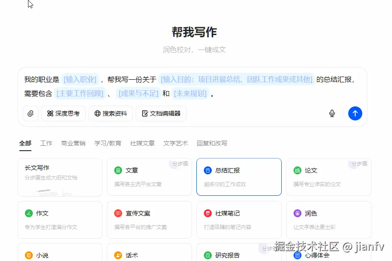Click the red 社媒笔记 icon
This screenshot has height=261, width=392.
coord(208,213)
